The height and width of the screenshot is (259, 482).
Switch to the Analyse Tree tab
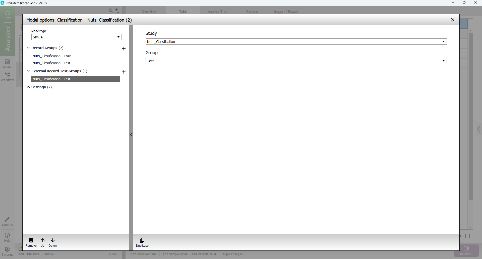point(217,12)
